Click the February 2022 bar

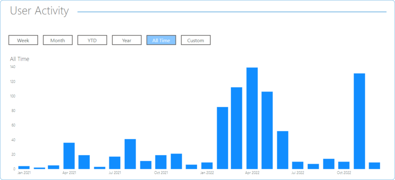[223, 138]
